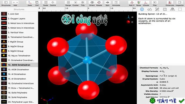Select structure 5. Vertical View
The height and width of the screenshot is (104, 185).
click(19, 33)
